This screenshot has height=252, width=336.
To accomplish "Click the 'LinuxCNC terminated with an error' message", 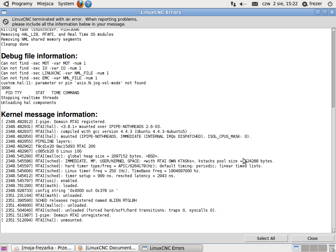I will point(74,22).
